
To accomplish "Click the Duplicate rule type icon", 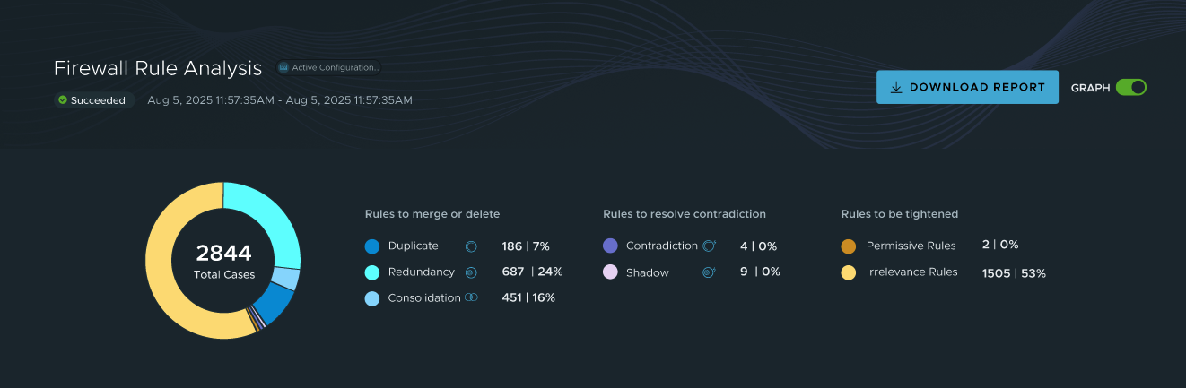I will click(x=471, y=246).
